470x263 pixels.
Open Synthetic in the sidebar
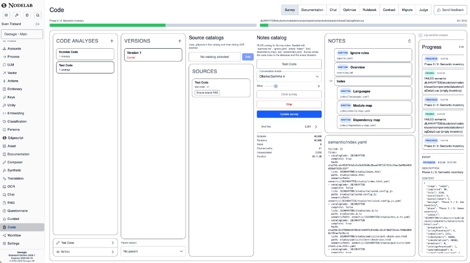(22, 170)
